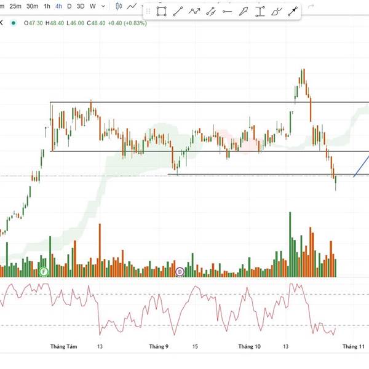Image resolution: width=369 pixels, height=369 pixels.
Task: Switch chart style to Line
Action: [x=131, y=6]
